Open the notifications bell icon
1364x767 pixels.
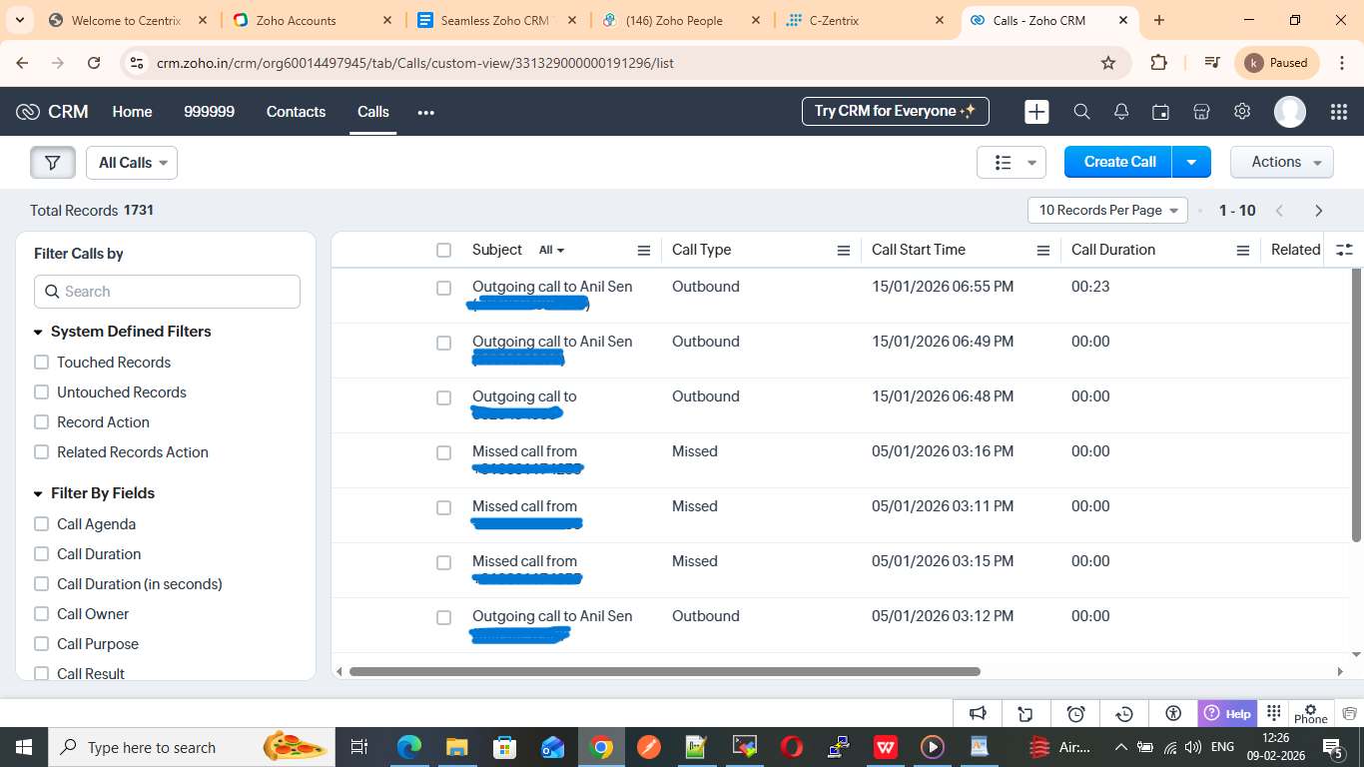[1121, 112]
